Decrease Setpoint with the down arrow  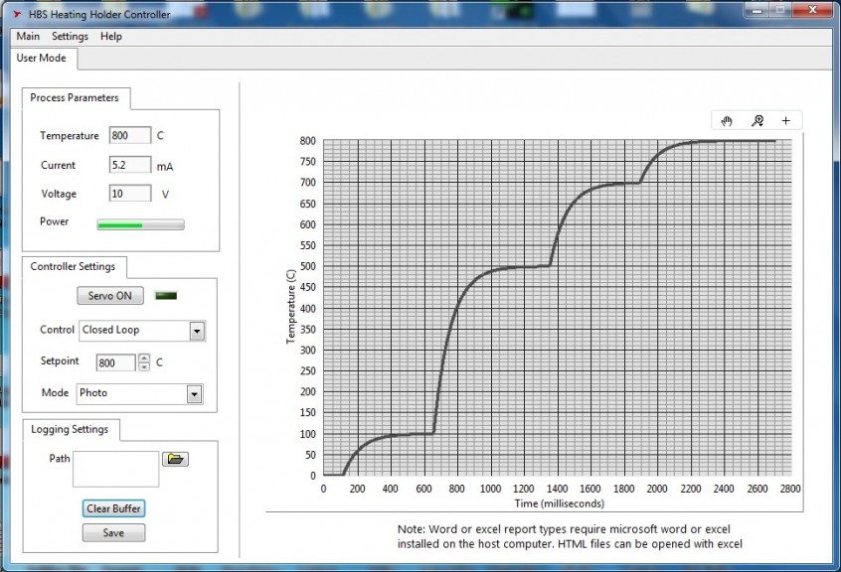(x=144, y=367)
